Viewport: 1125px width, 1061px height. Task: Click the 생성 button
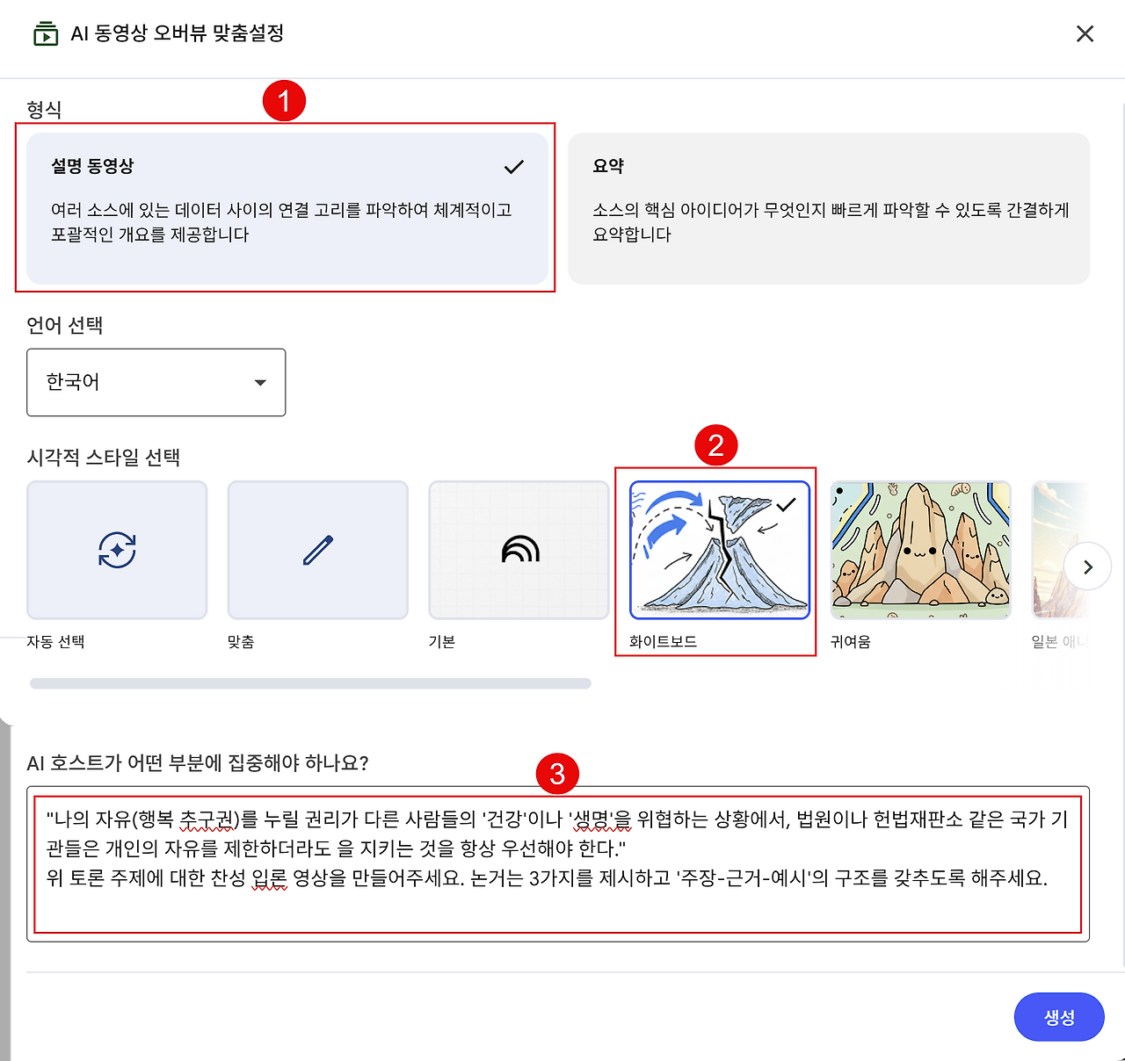point(1059,1017)
